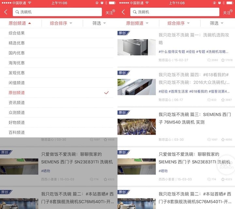Choose 众测频道 in channel list
The width and height of the screenshot is (235, 209).
[x=59, y=112]
